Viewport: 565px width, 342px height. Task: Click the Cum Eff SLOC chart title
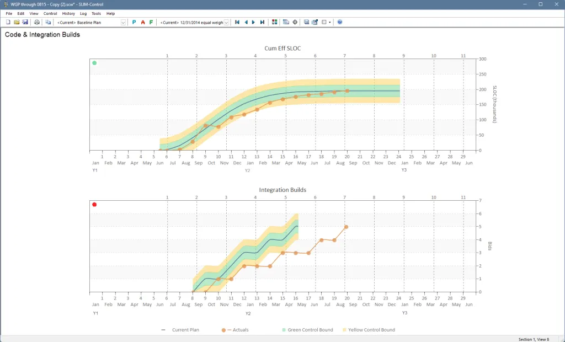coord(282,49)
